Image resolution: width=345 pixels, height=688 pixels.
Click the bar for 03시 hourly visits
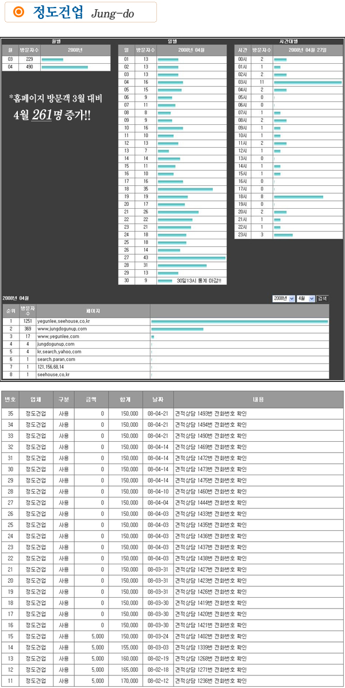click(x=308, y=82)
